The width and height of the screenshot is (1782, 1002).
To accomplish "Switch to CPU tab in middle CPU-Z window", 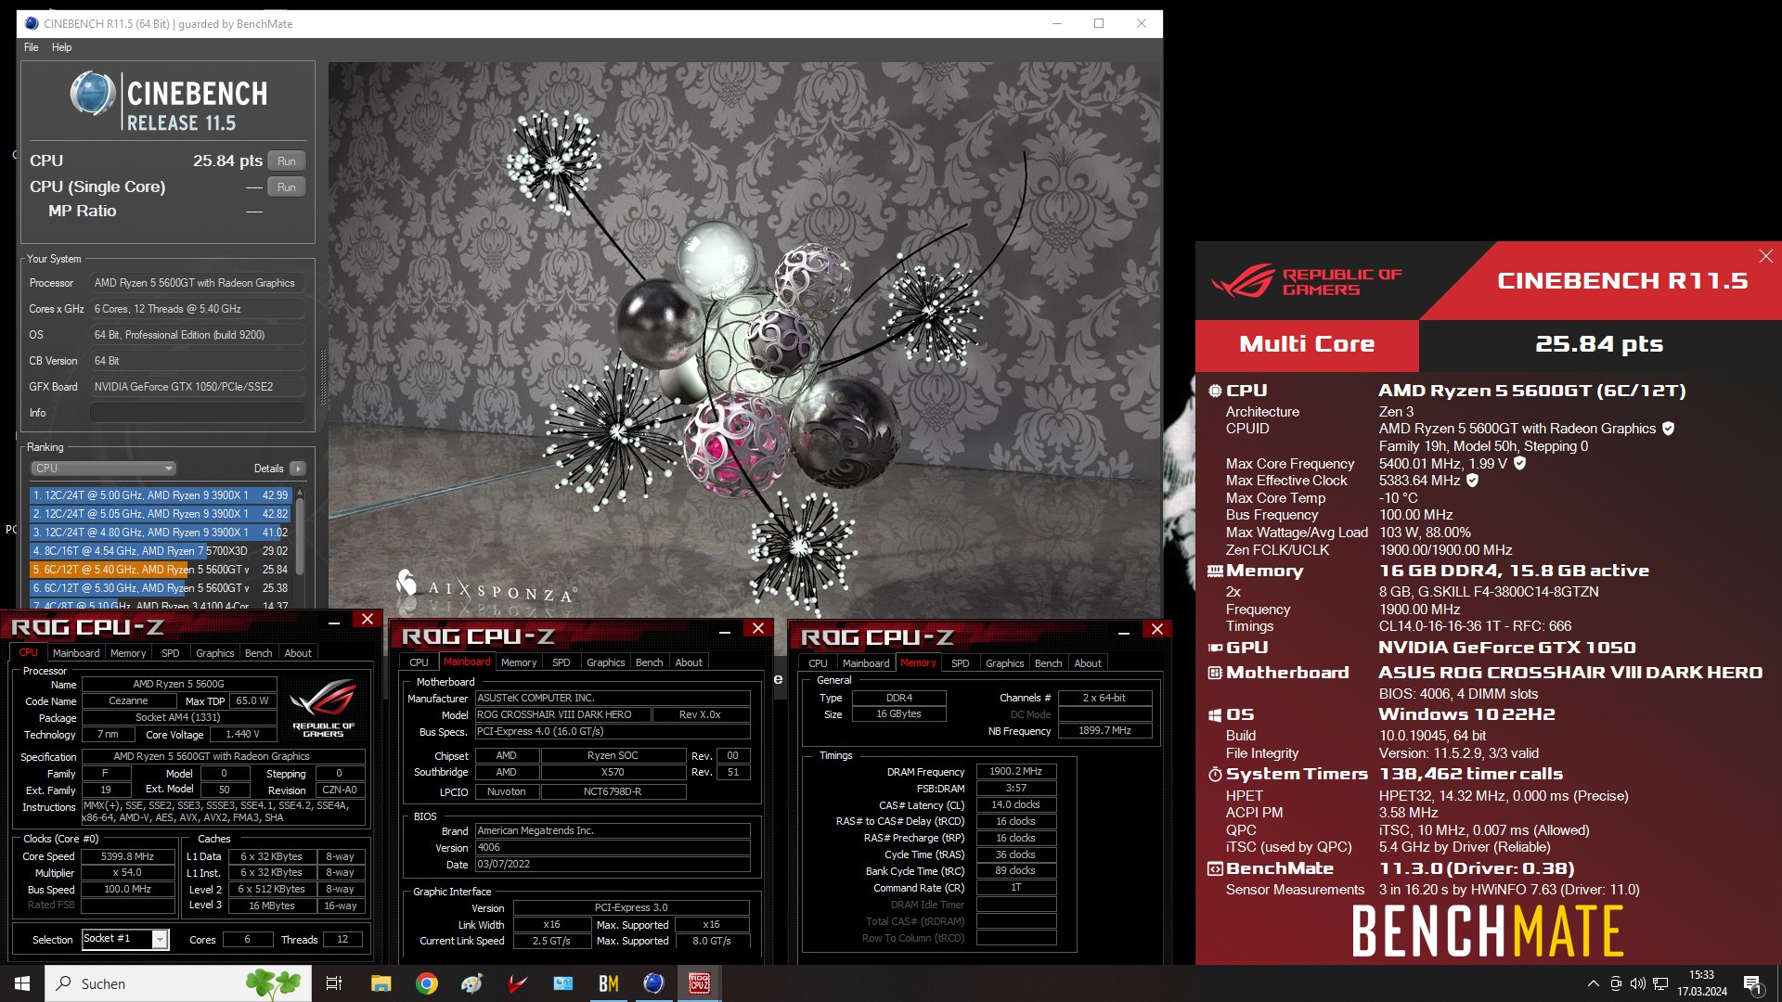I will coord(419,662).
